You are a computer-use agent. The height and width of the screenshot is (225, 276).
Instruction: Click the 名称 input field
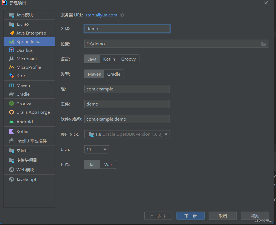point(127,29)
